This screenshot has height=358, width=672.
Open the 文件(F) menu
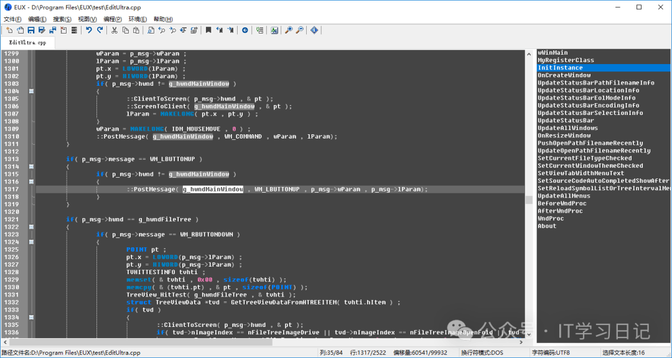click(x=12, y=19)
